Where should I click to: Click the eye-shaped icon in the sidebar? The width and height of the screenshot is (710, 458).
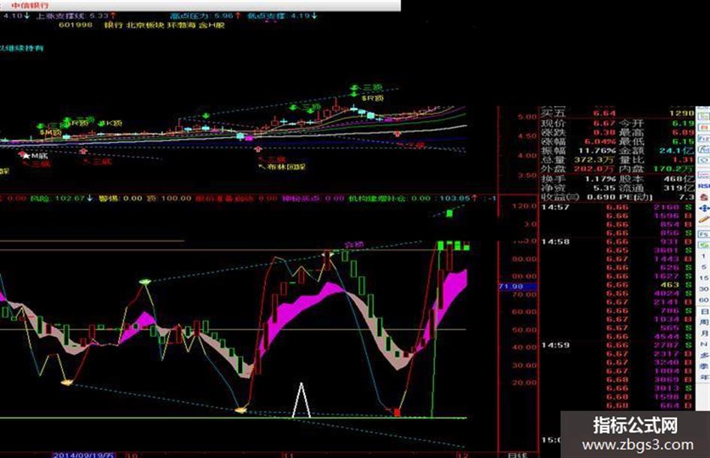[x=704, y=160]
